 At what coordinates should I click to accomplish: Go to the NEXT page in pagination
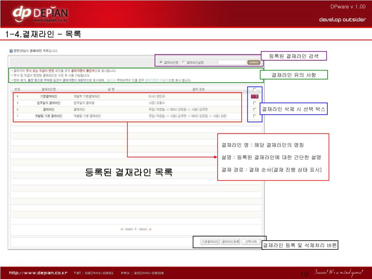tap(143, 229)
